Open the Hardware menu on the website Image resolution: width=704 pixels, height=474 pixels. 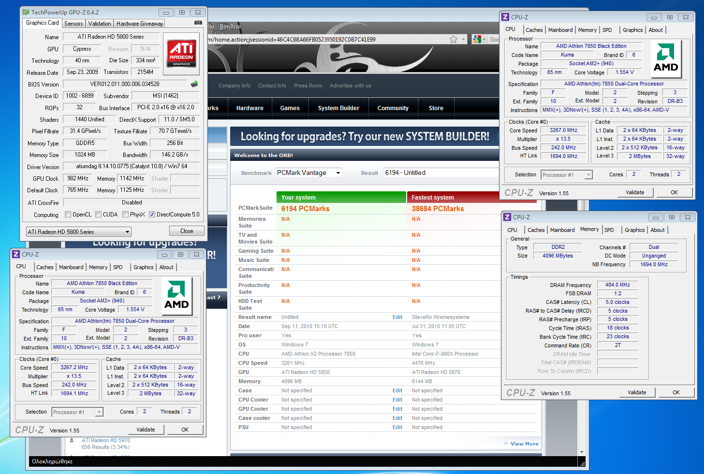[x=250, y=108]
